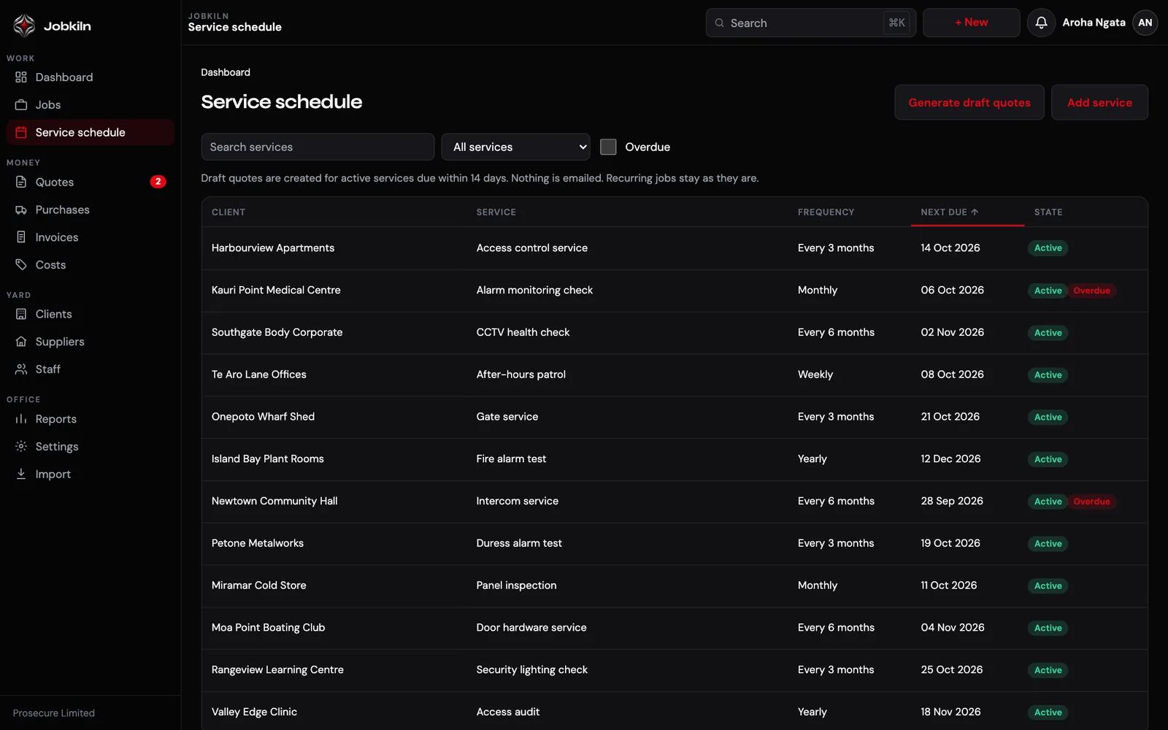Open Purchases via truck icon

tap(21, 210)
